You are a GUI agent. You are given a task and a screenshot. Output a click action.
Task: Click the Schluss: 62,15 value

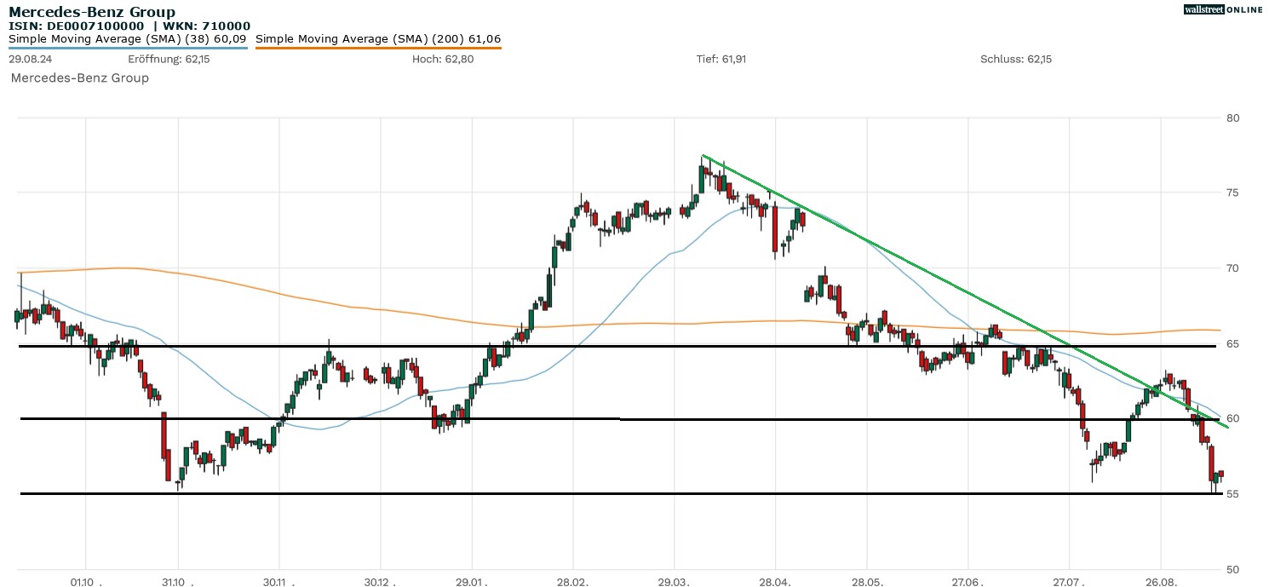coord(1017,60)
